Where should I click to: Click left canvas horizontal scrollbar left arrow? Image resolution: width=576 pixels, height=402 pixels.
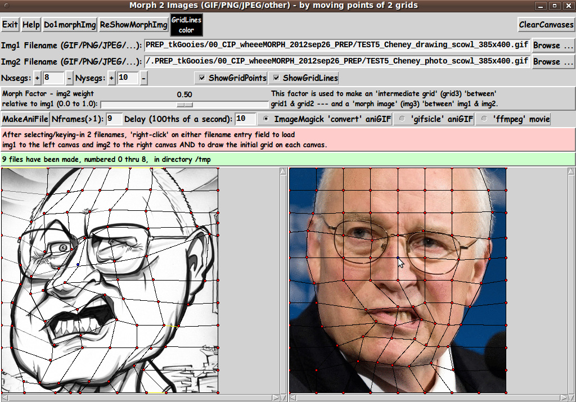(4, 398)
